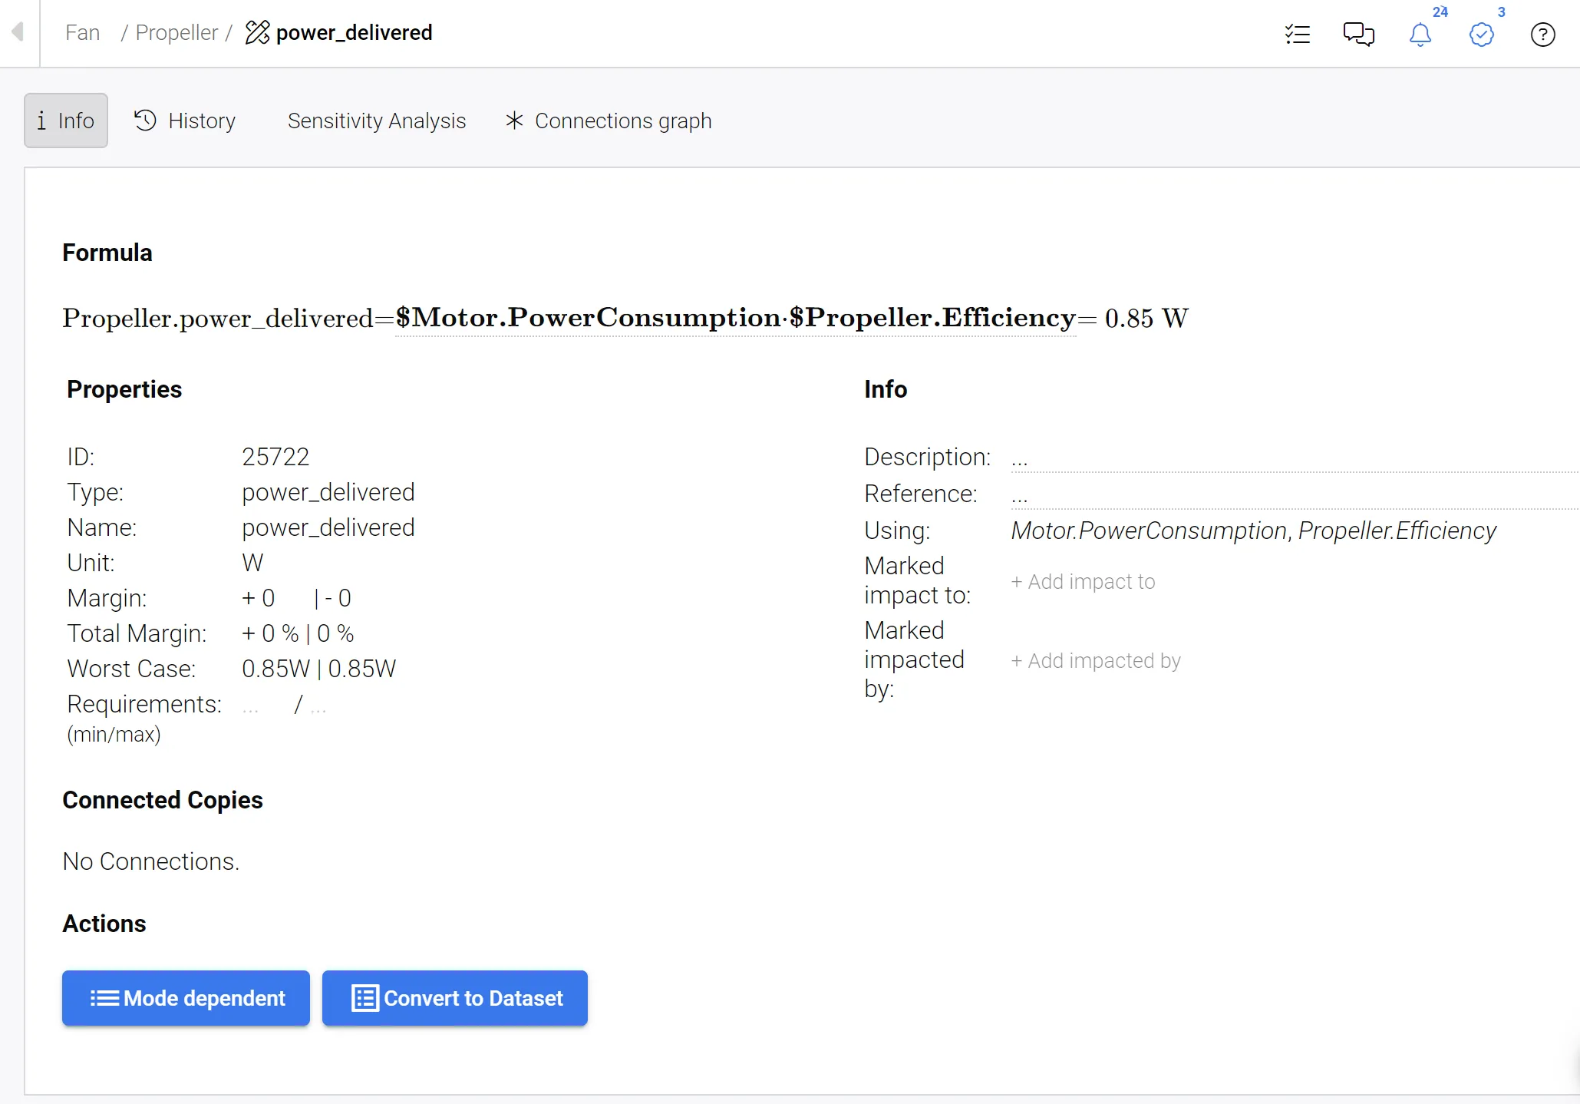This screenshot has width=1580, height=1104.
Task: Open the Sensitivity Analysis tab
Action: (x=376, y=121)
